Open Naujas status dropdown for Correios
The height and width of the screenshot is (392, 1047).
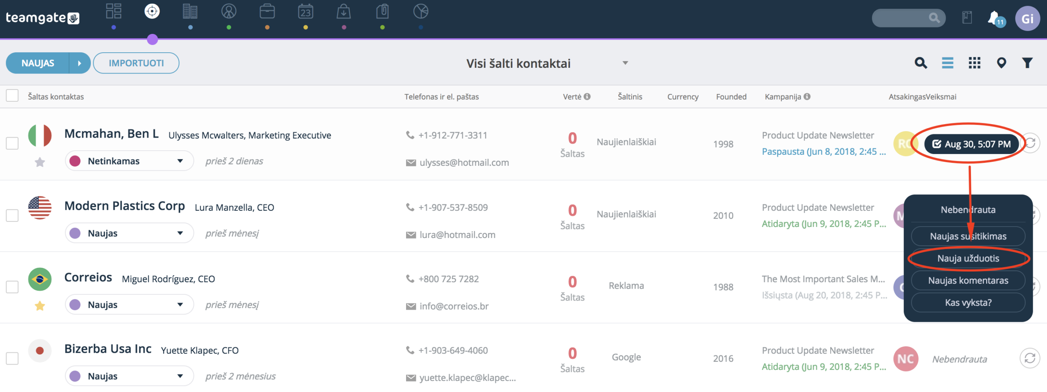click(x=129, y=305)
